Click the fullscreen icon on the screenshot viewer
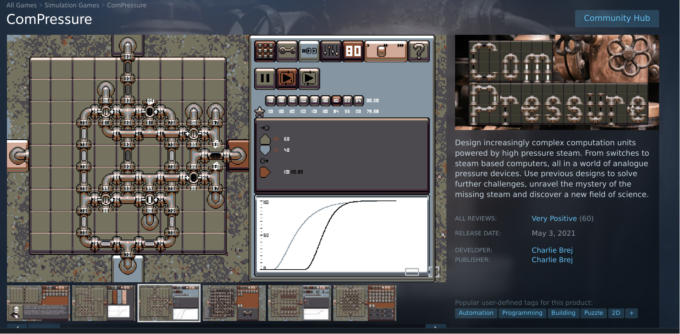This screenshot has height=334, width=680. pos(434,272)
